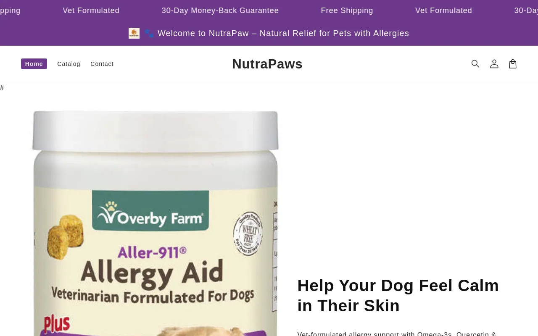Click the second Vet Formulated ticker text
Image resolution: width=538 pixels, height=336 pixels.
point(444,10)
